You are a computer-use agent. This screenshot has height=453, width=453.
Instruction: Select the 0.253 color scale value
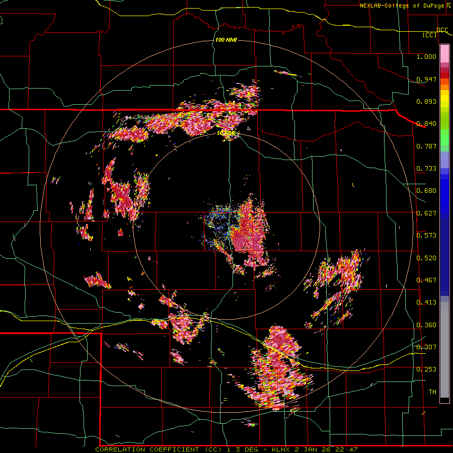click(426, 369)
